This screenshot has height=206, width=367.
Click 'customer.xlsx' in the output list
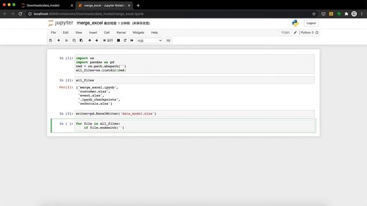(x=94, y=92)
